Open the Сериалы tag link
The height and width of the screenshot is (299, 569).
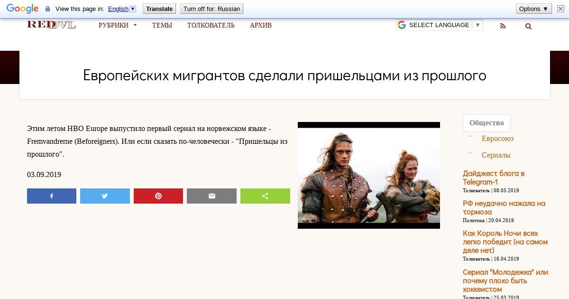click(x=496, y=155)
